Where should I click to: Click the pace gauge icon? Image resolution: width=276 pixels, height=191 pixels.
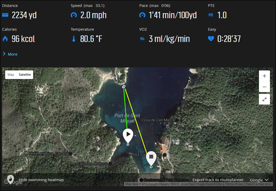pyautogui.click(x=142, y=15)
